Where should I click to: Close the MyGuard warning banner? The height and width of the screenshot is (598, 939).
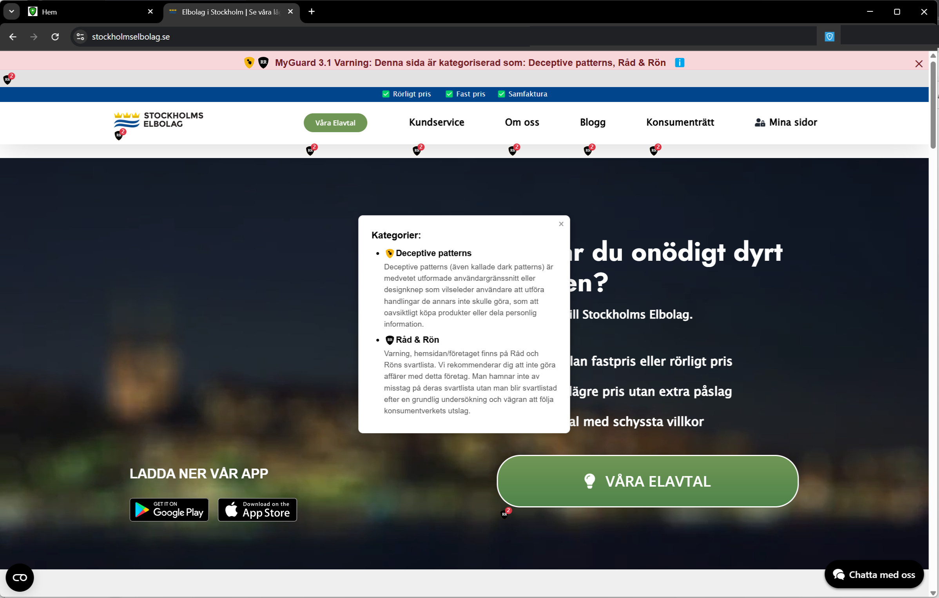pyautogui.click(x=919, y=64)
